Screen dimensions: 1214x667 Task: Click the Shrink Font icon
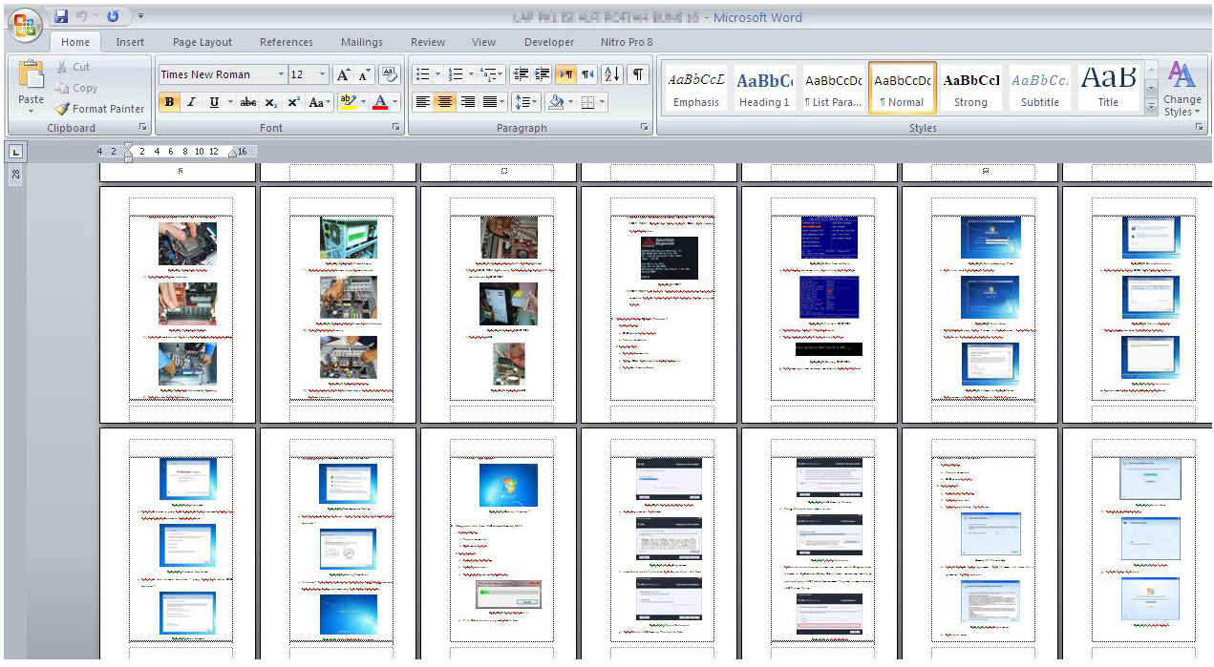[364, 74]
